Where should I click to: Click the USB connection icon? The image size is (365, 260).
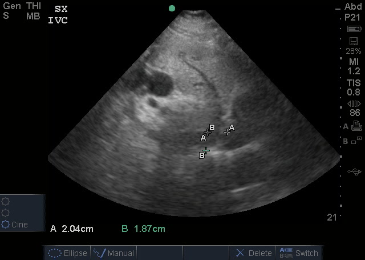click(x=354, y=171)
